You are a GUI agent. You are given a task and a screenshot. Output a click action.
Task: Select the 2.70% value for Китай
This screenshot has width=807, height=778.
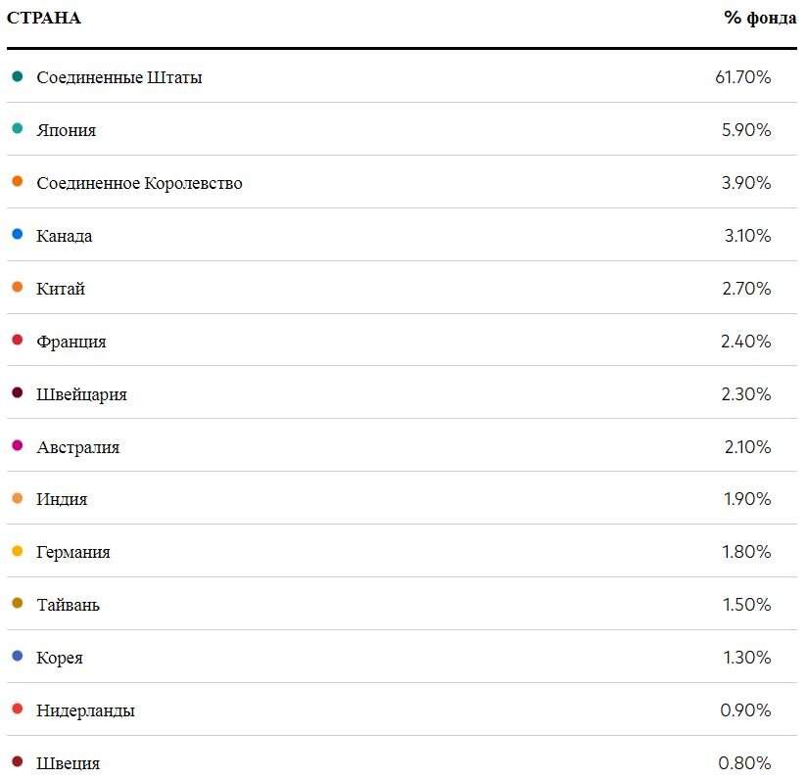point(747,289)
